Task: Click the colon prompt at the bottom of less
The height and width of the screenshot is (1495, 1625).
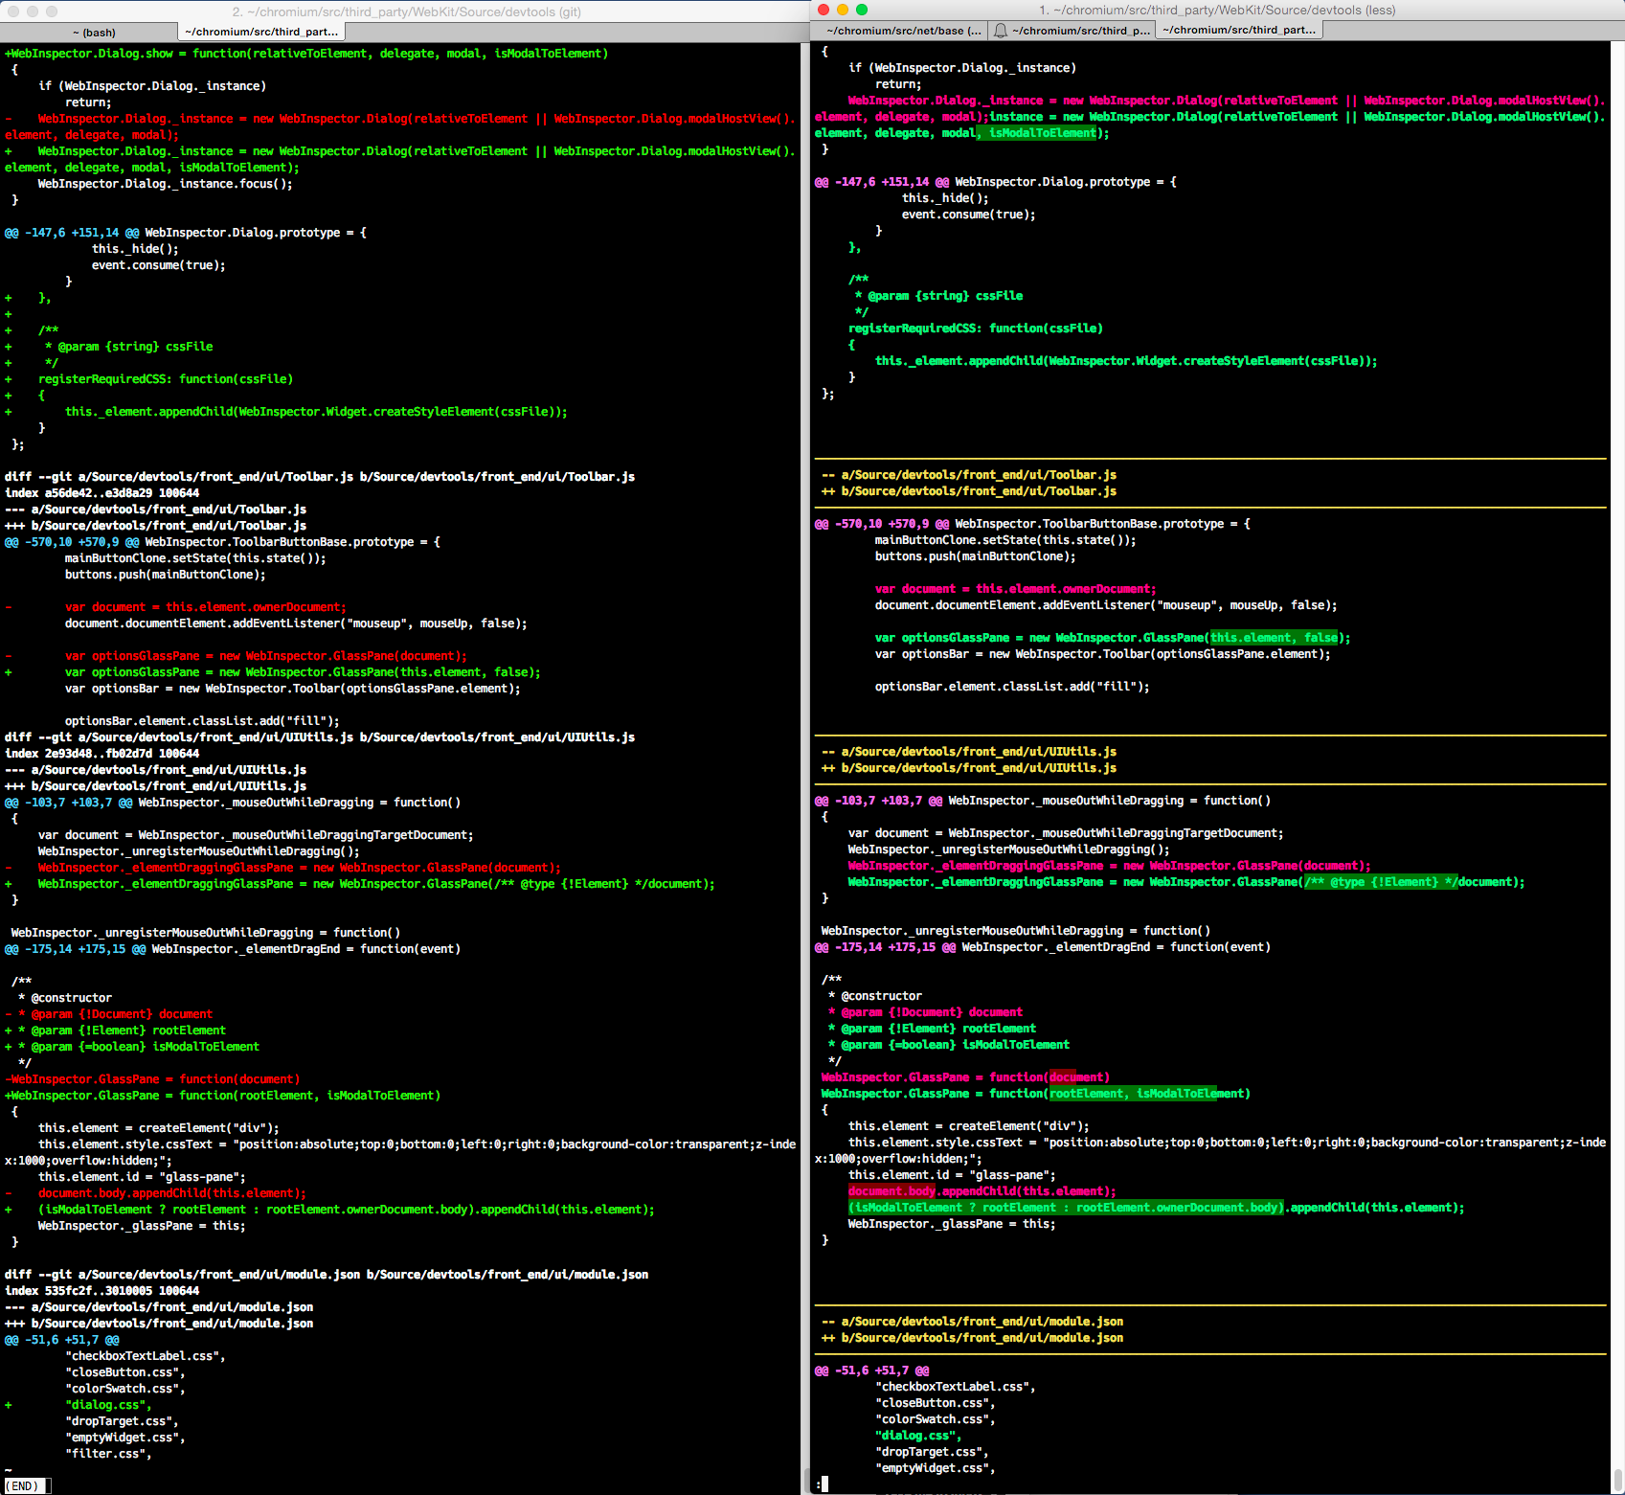Action: click(x=822, y=1483)
